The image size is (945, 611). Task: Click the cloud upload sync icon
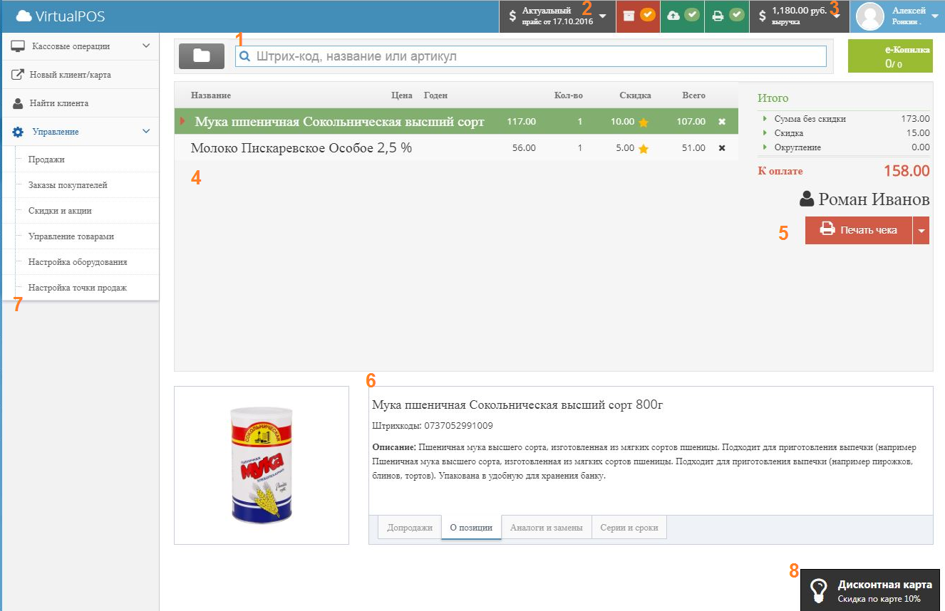673,16
